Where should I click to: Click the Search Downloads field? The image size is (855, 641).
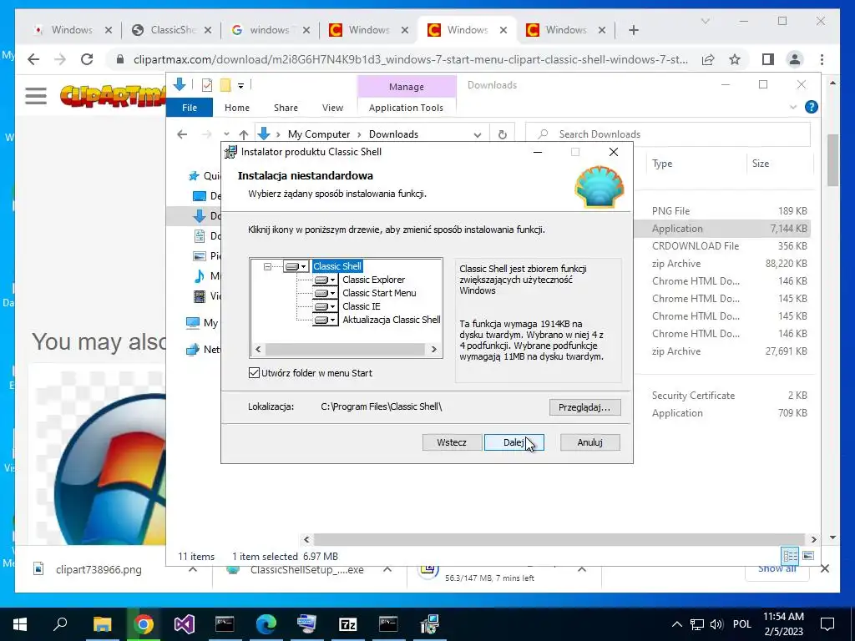[667, 134]
